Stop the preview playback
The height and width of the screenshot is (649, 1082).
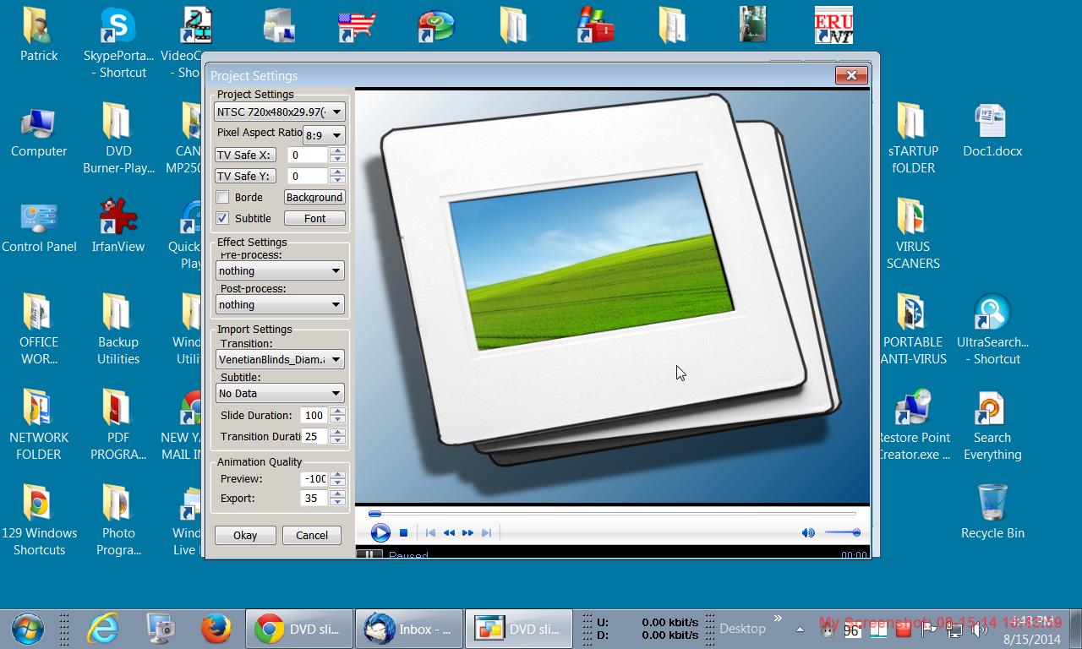click(404, 532)
